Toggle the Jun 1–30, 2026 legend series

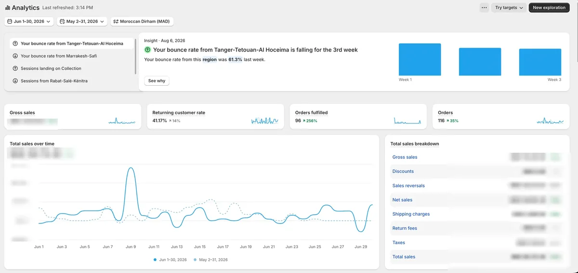[170, 260]
